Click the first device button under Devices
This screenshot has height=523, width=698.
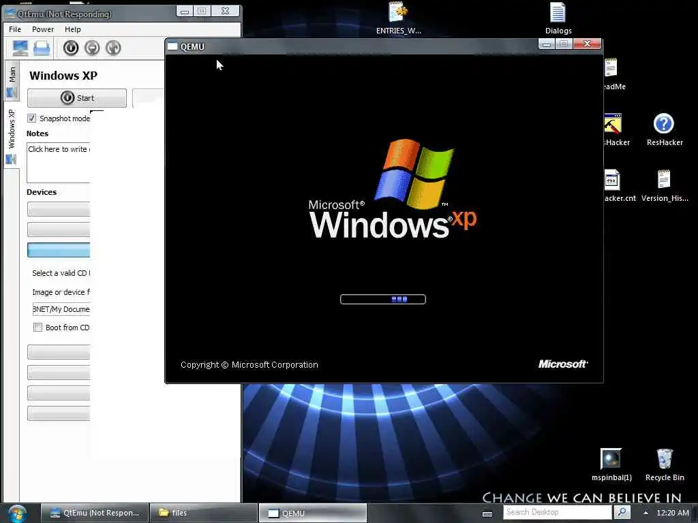(59, 209)
